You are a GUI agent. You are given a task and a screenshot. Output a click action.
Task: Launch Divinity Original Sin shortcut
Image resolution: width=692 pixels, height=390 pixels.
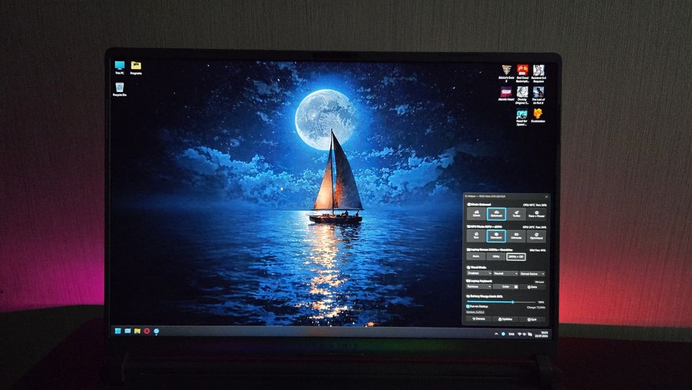pyautogui.click(x=522, y=95)
